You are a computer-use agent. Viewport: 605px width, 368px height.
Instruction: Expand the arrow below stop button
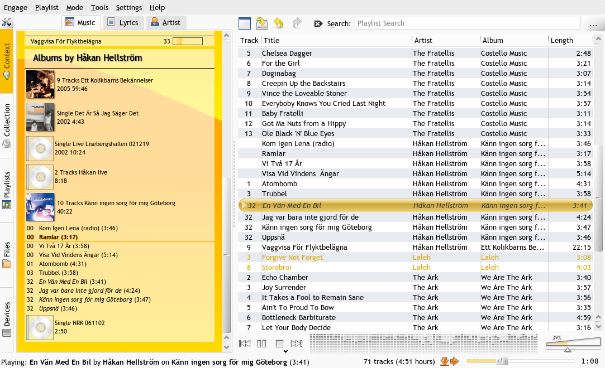click(285, 351)
